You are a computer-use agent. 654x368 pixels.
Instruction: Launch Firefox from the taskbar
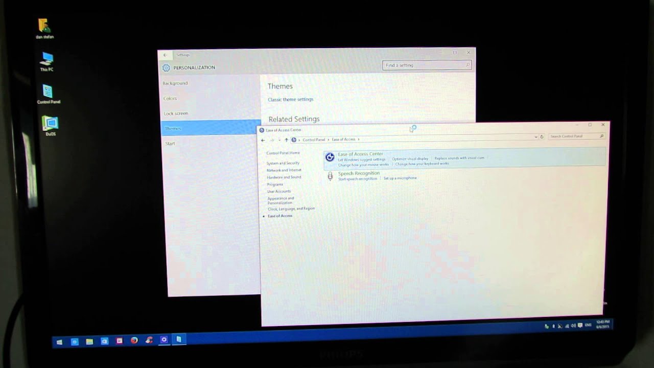point(134,340)
